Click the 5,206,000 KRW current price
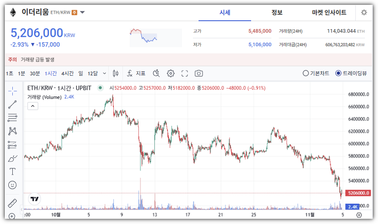 (x=43, y=33)
